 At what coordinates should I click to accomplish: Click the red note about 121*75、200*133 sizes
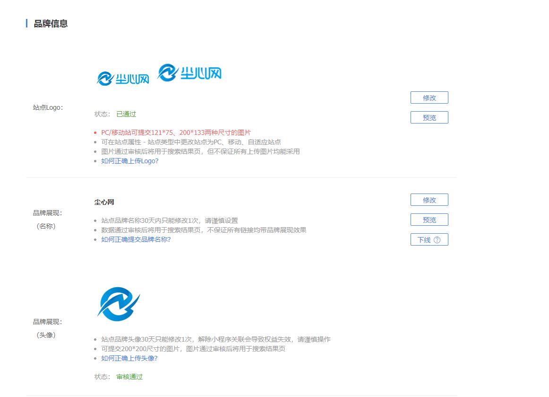[176, 132]
